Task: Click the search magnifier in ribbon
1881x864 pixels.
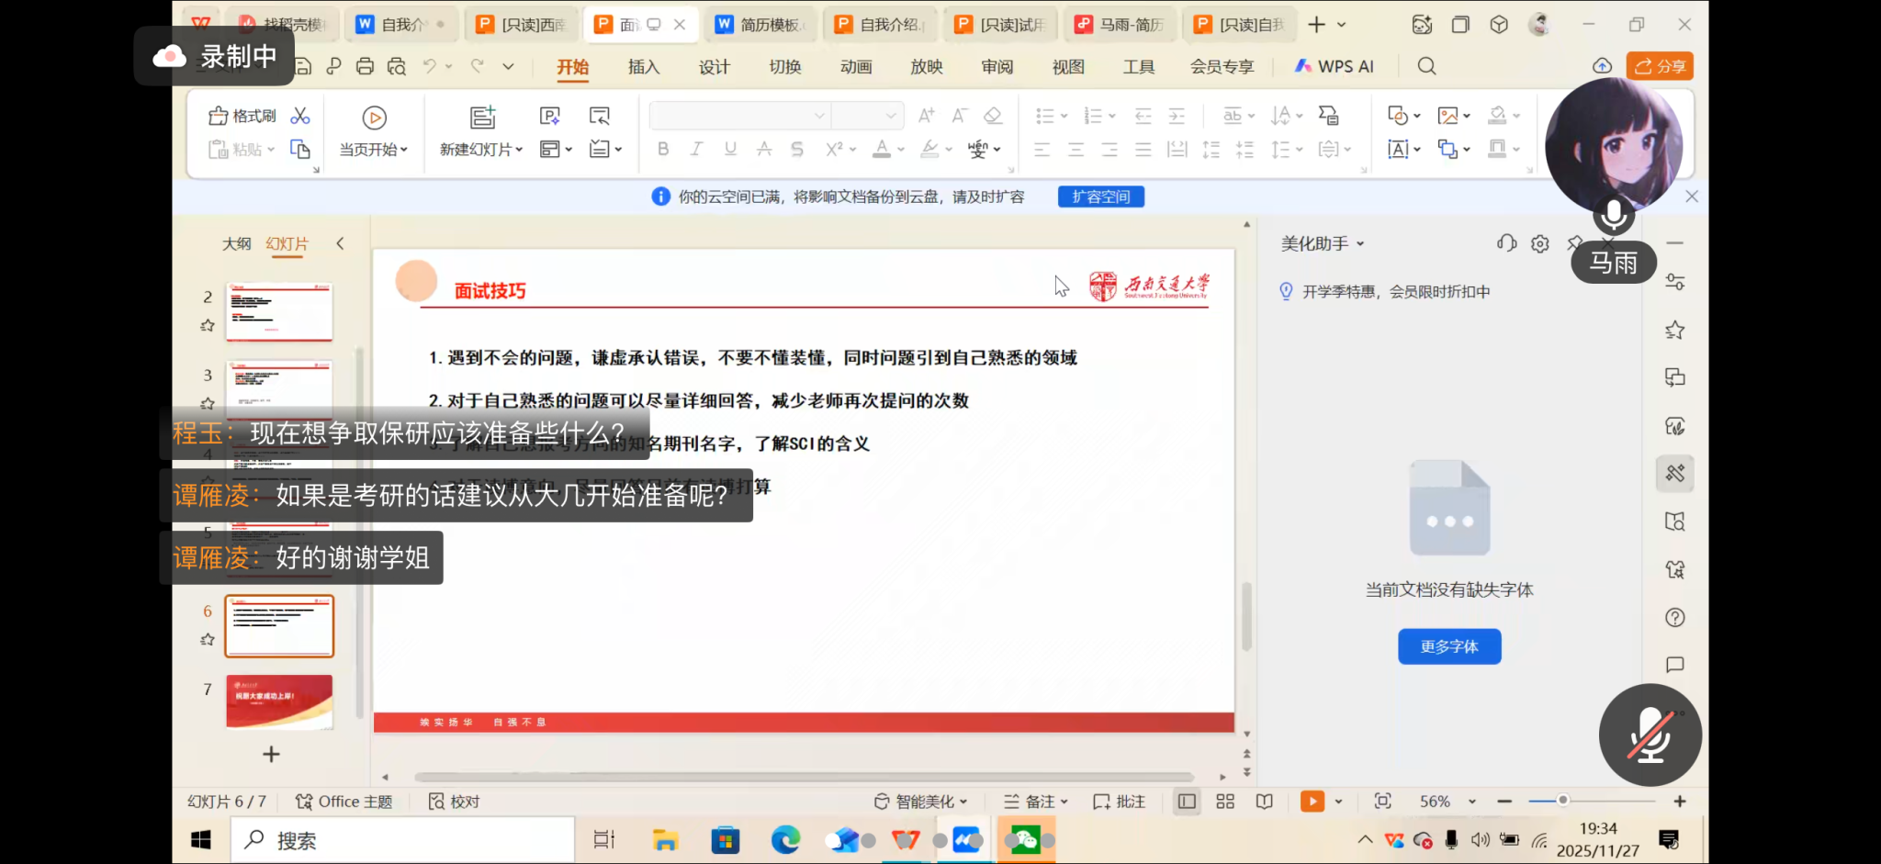Action: click(x=1426, y=66)
